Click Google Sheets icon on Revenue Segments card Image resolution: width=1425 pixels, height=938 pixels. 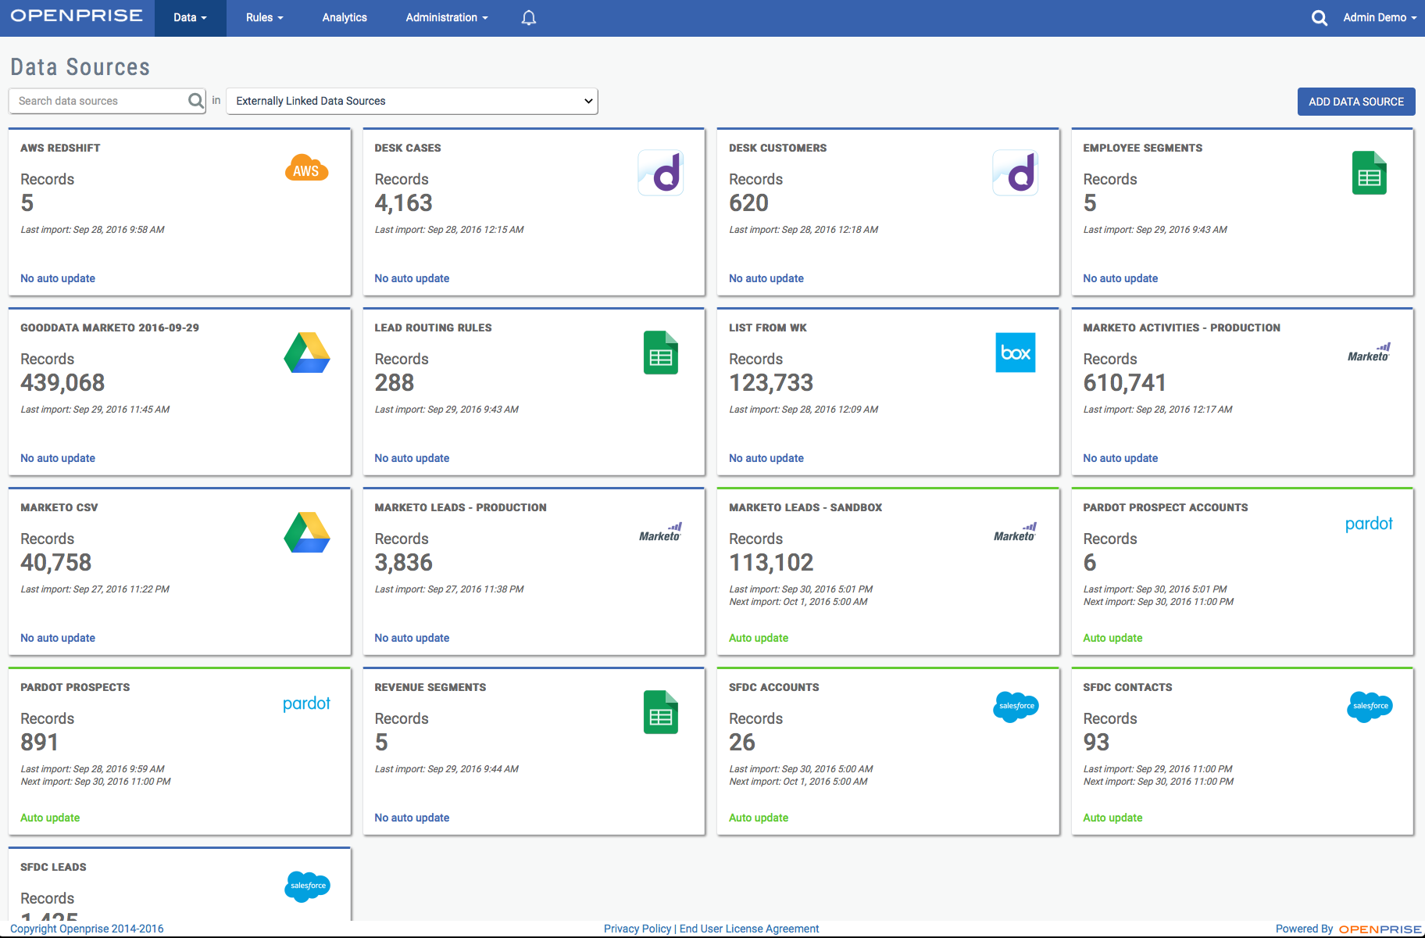[x=661, y=712]
